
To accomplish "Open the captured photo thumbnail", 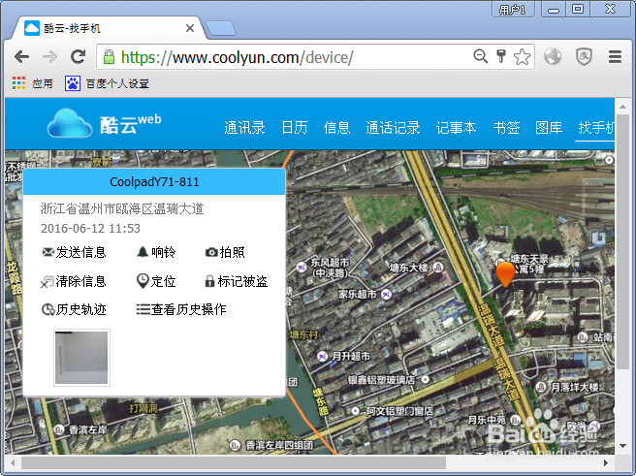I will 82,357.
